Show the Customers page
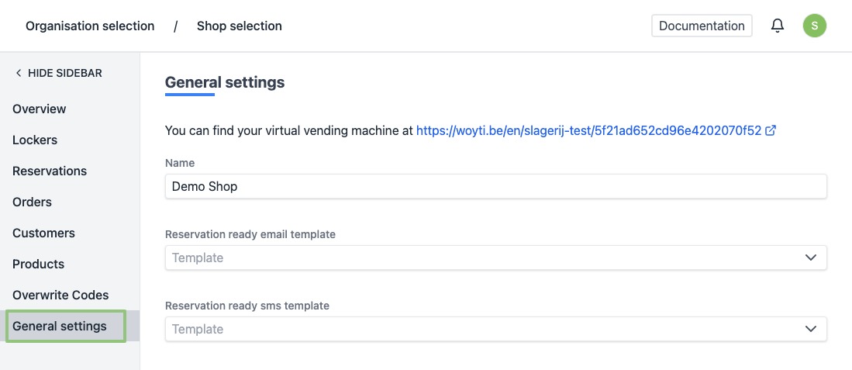 coord(43,233)
